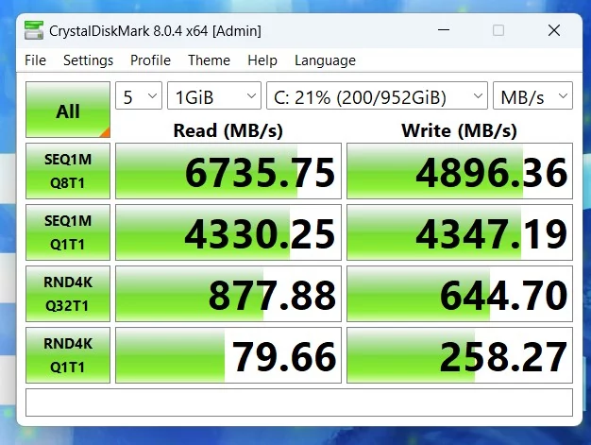
Task: Click the RND4K Q32T1 write result 644.70
Action: click(x=460, y=294)
